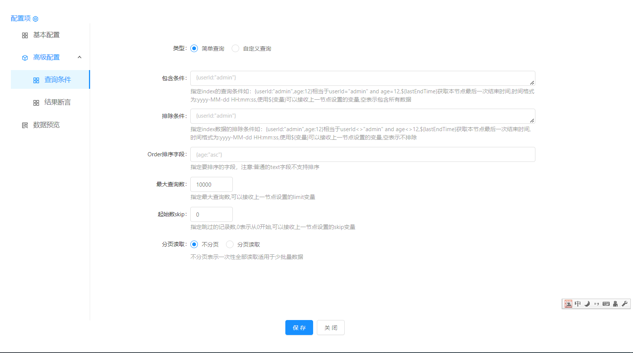
Task: Open the 基本配置 menu item
Action: click(46, 35)
